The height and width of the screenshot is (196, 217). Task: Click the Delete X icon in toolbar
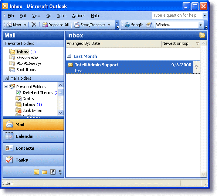pos(34,25)
